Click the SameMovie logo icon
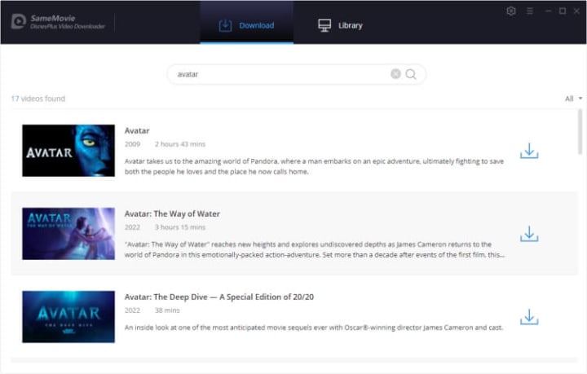This screenshot has width=587, height=374. 18,22
